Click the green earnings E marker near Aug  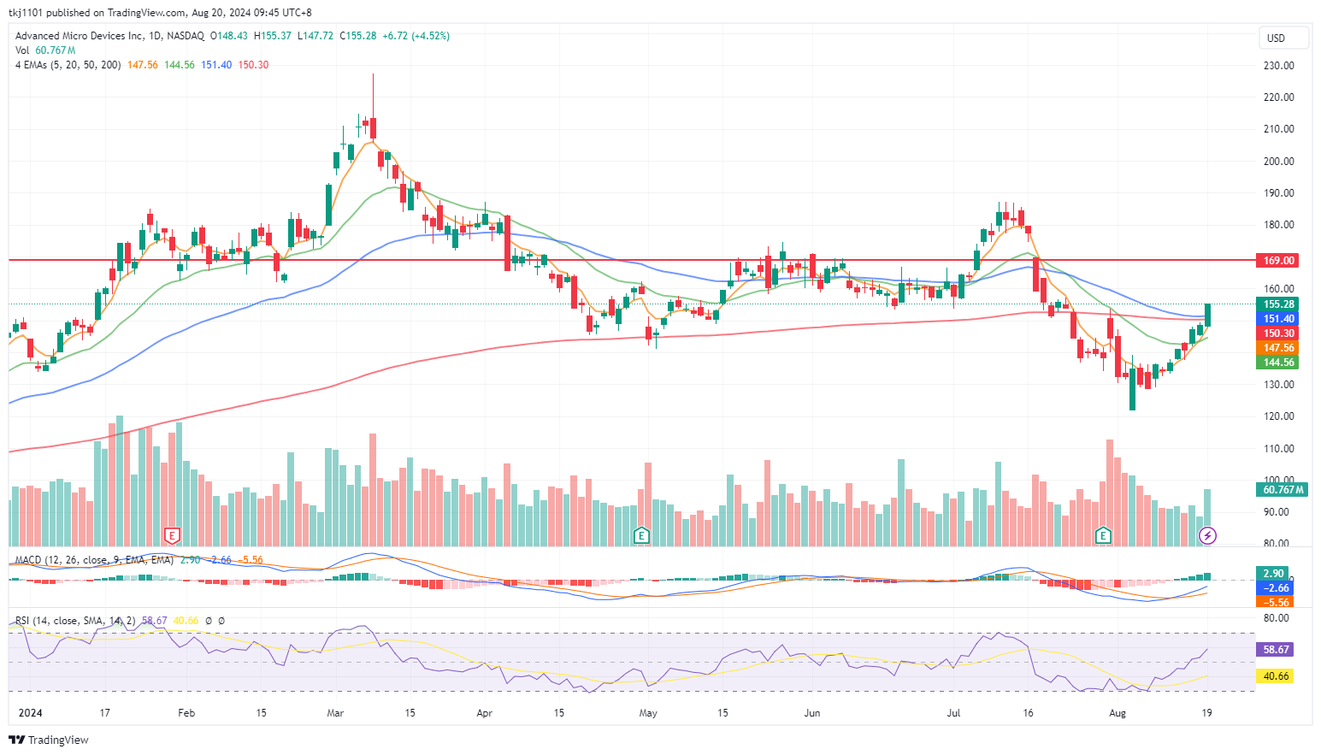[1103, 536]
